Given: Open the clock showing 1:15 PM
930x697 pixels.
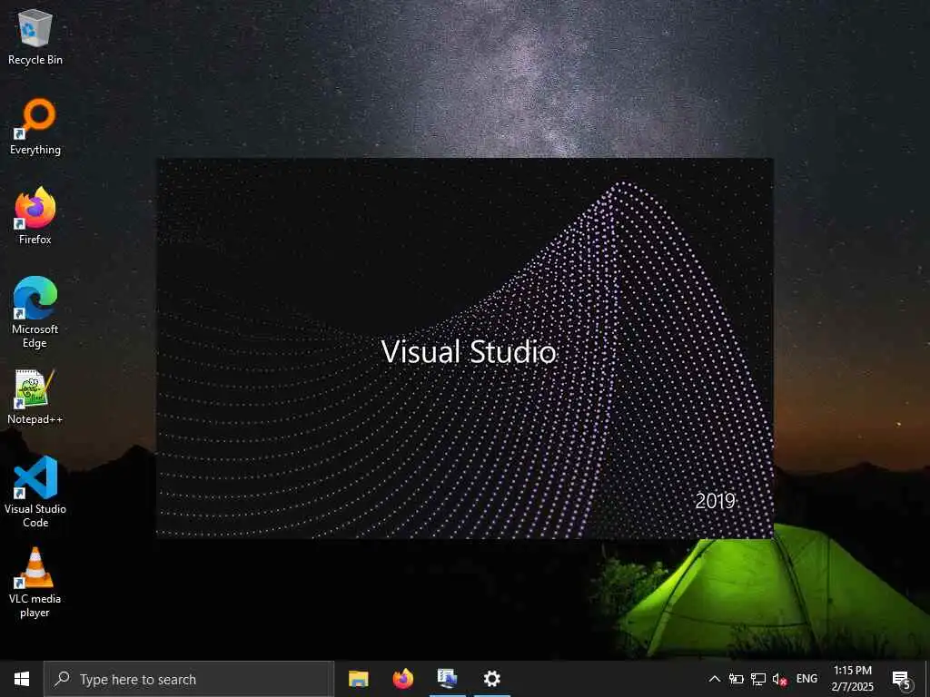Looking at the screenshot, I should (x=852, y=679).
